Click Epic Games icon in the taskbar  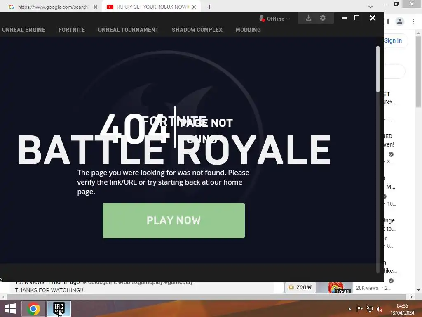pyautogui.click(x=59, y=309)
